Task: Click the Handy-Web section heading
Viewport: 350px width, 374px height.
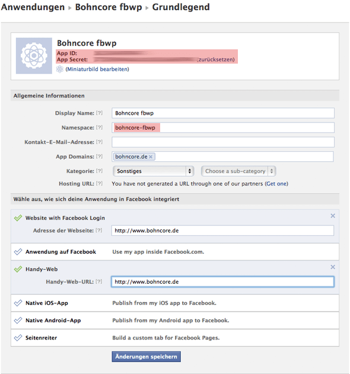Action: (x=42, y=269)
